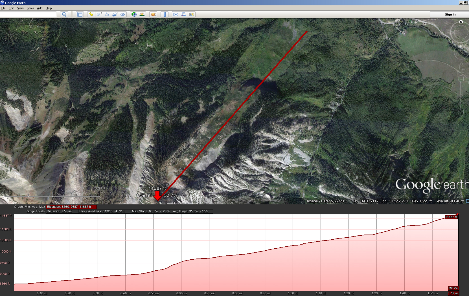The image size is (469, 296).
Task: Open the Tools menu
Action: tap(30, 8)
